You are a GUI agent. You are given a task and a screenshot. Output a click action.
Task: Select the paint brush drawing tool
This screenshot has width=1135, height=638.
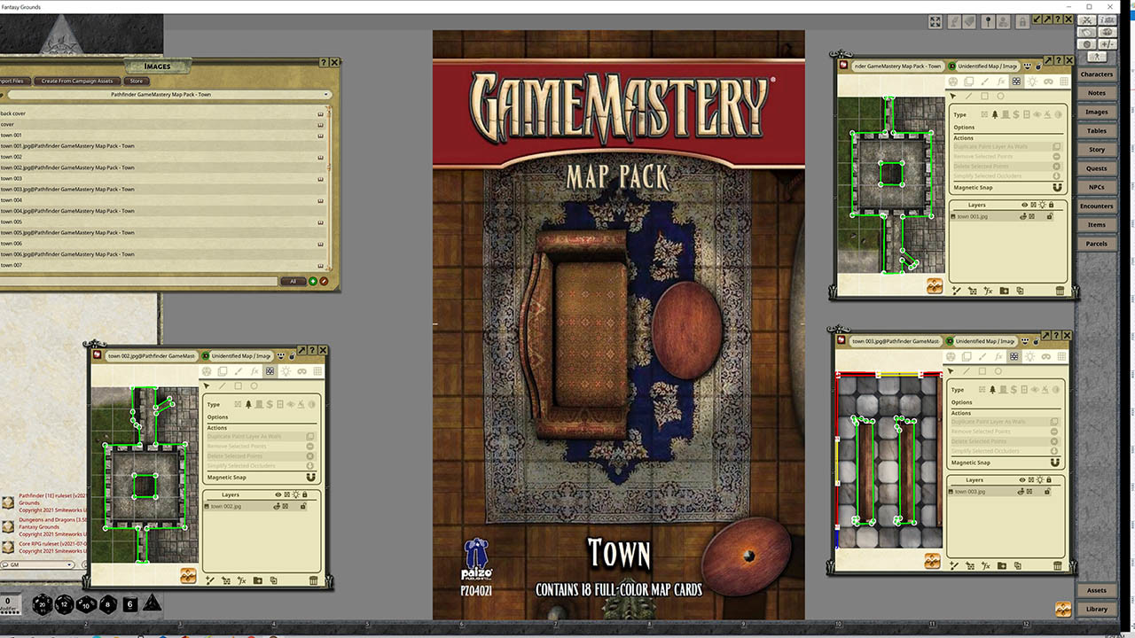click(x=239, y=371)
